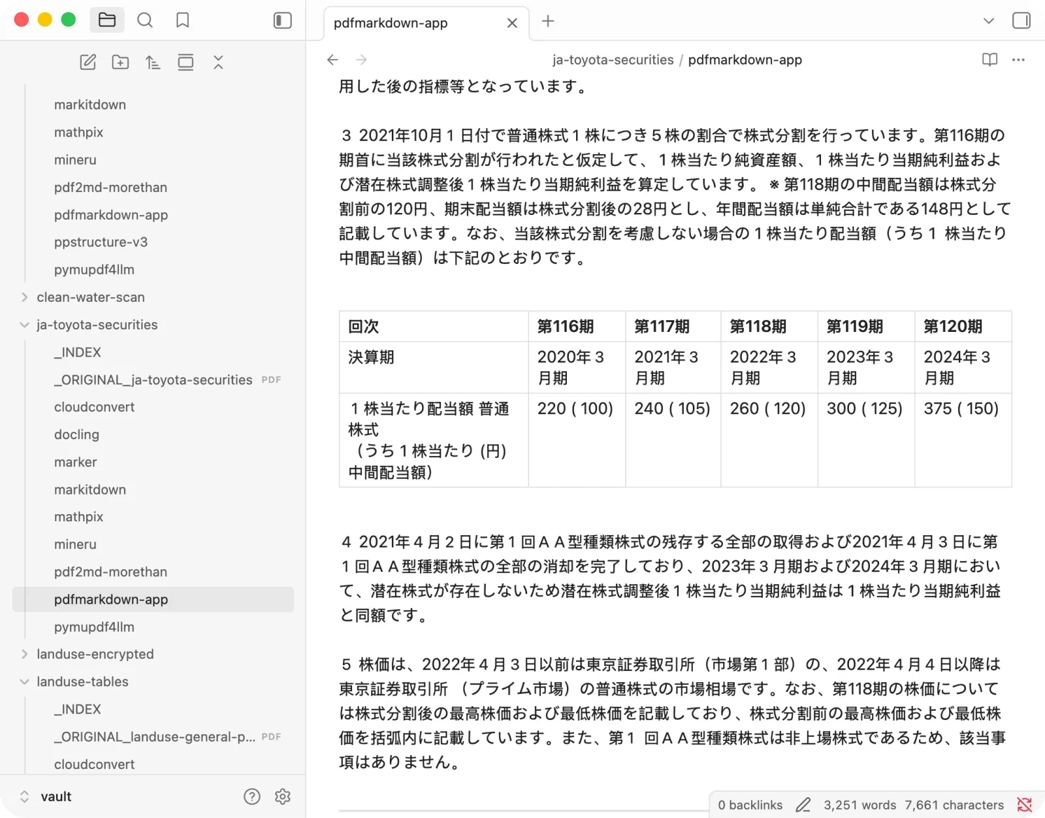Open _ORIGINAL_ja-toyota-securities PDF file
Screen dimensions: 1045x818
pos(153,380)
